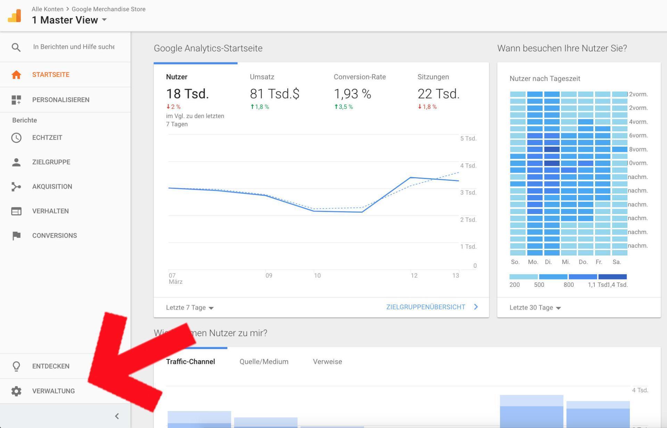Open the 1 Master View selector
This screenshot has width=667, height=428.
pyautogui.click(x=69, y=20)
